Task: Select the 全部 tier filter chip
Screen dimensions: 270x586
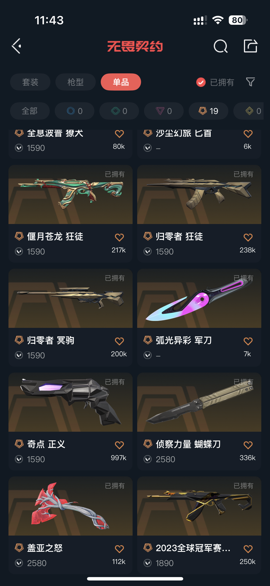Action: pos(30,111)
